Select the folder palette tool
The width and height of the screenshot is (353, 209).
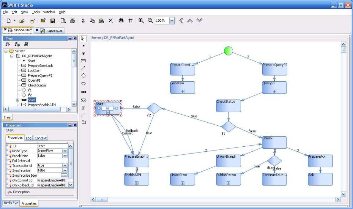pyautogui.click(x=84, y=122)
